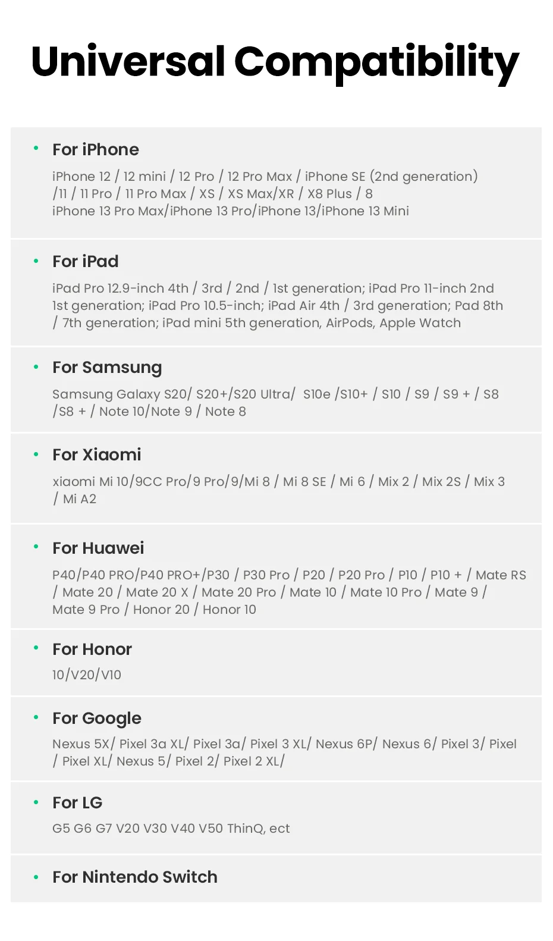This screenshot has height=941, width=553.
Task: Click the "10/V20/V10" Honor model text
Action: coord(87,675)
